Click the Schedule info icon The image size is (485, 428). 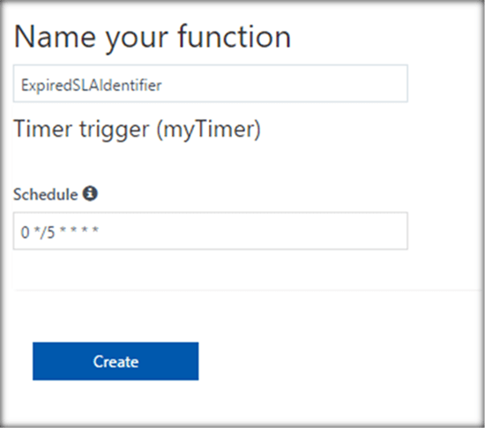90,194
